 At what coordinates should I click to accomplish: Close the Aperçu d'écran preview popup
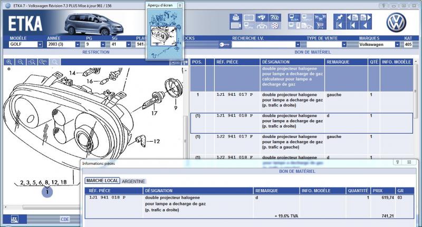[x=180, y=5]
